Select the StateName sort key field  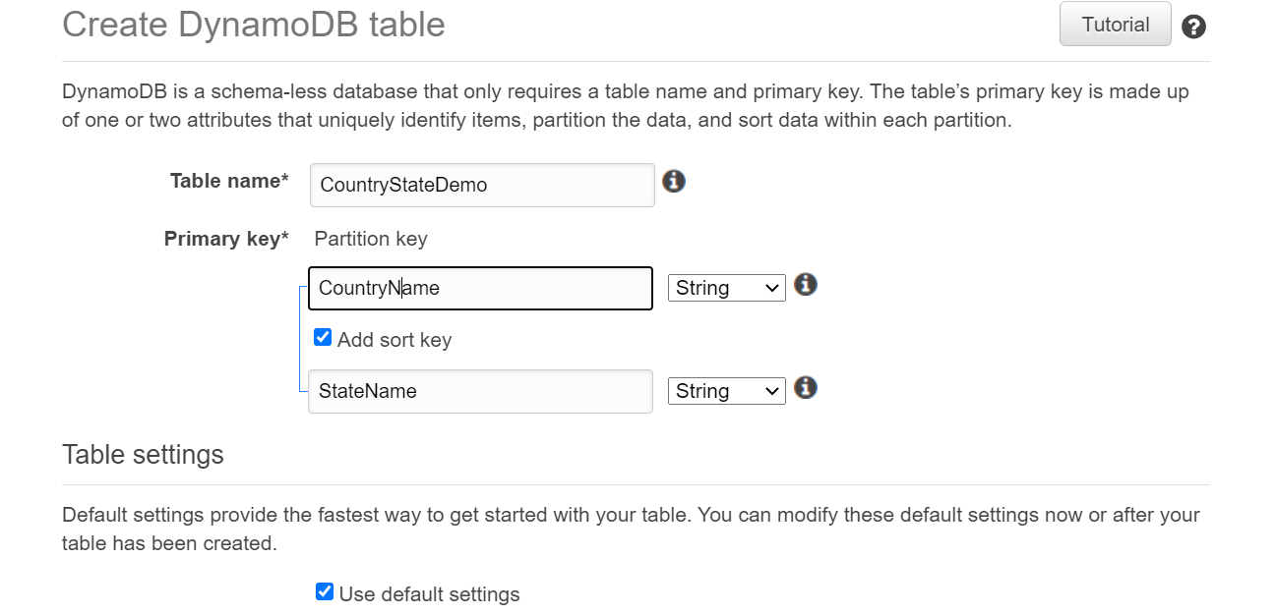click(x=480, y=391)
